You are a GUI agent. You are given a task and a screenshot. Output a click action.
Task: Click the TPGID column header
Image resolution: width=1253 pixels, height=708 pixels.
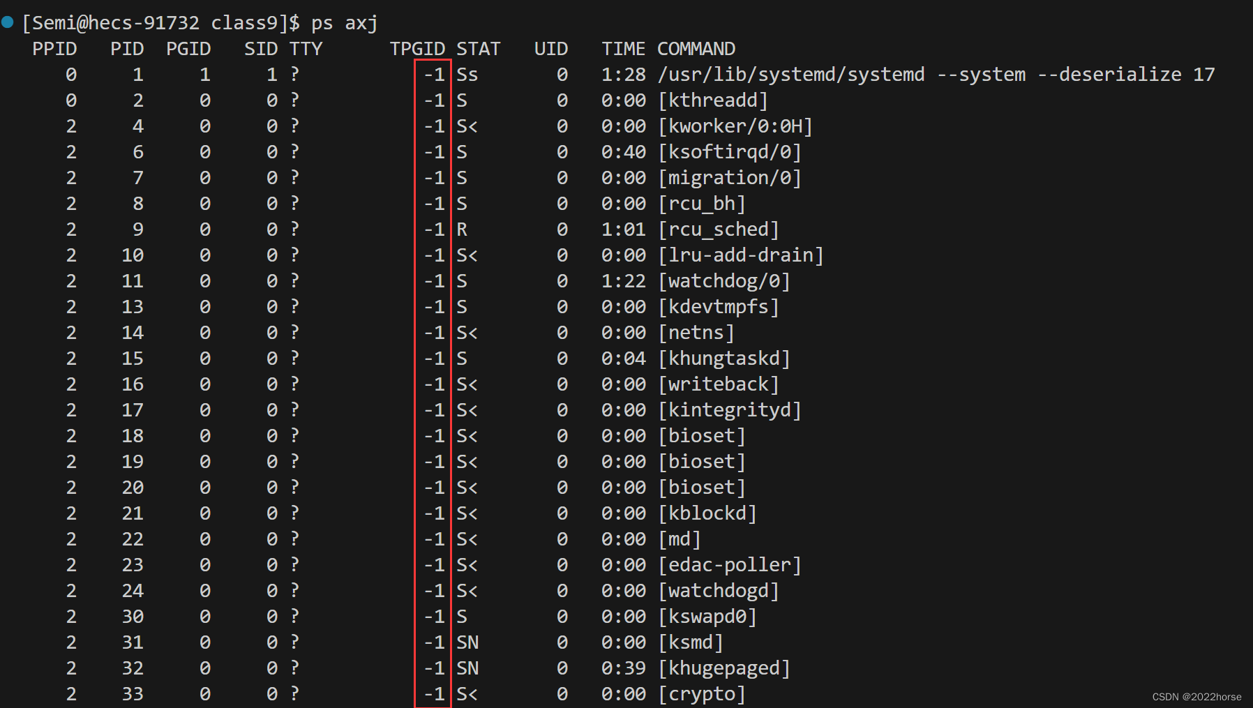click(417, 49)
